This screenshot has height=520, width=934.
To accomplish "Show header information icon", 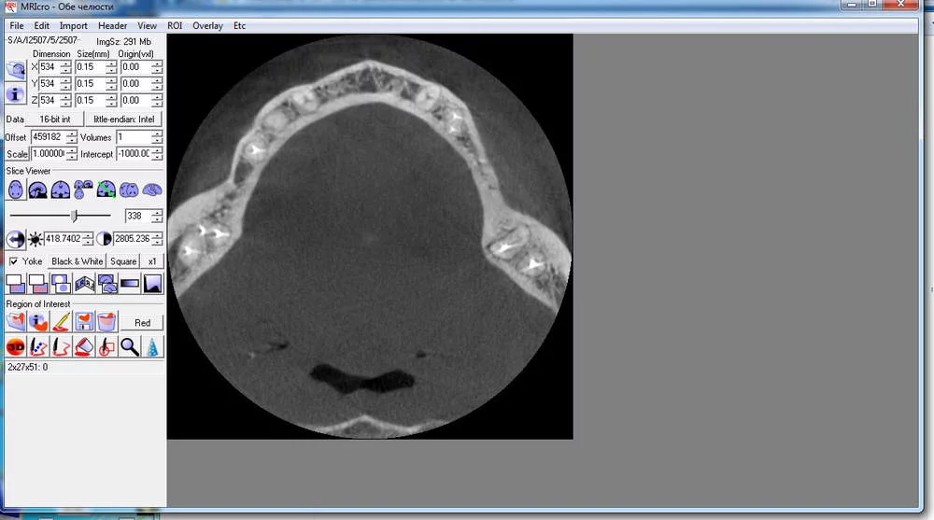I will 16,94.
